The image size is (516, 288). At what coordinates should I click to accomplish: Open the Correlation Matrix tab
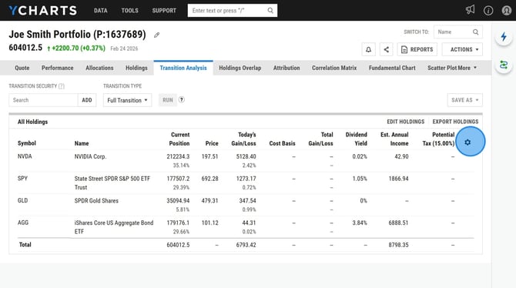click(334, 68)
